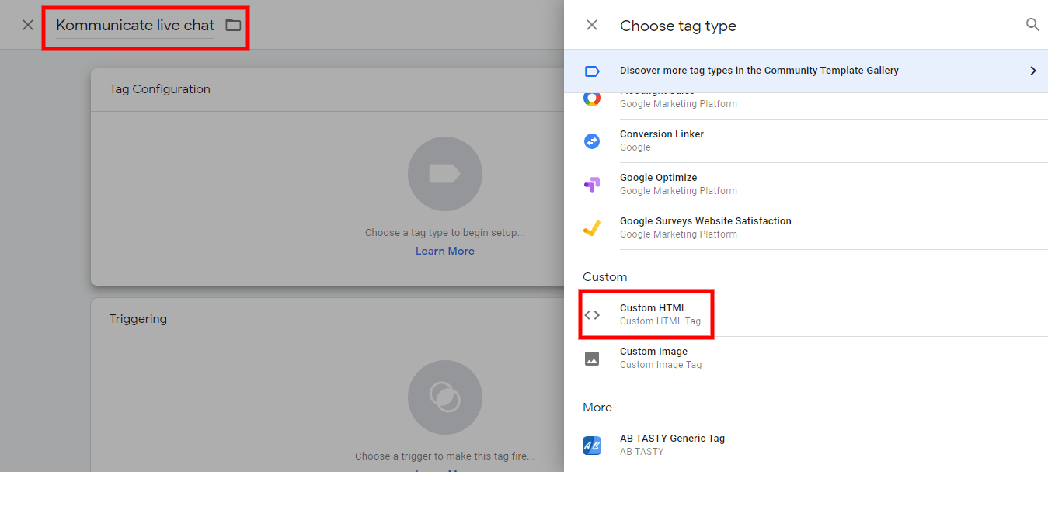Click the AB TASTY Generic Tag icon
The height and width of the screenshot is (510, 1048).
tap(592, 445)
